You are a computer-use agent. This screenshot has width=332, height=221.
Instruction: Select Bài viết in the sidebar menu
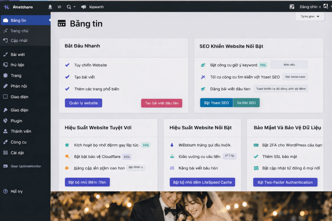click(x=18, y=54)
